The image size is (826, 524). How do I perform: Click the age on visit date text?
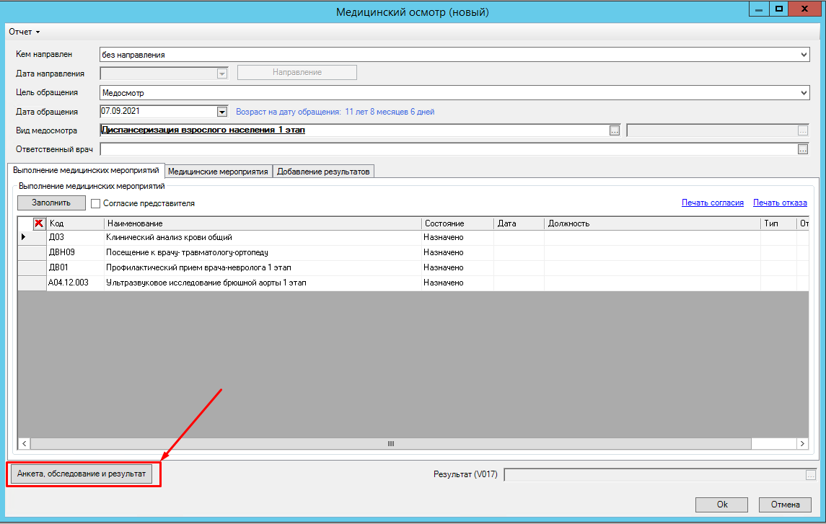point(335,112)
